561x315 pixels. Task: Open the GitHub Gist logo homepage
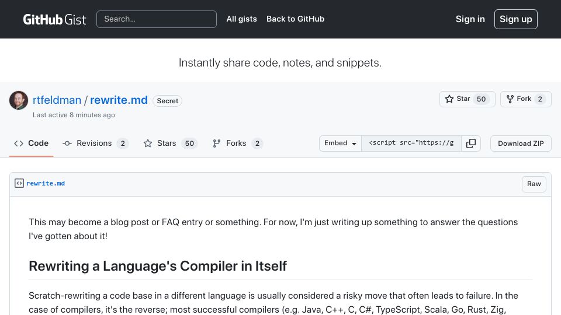point(54,19)
